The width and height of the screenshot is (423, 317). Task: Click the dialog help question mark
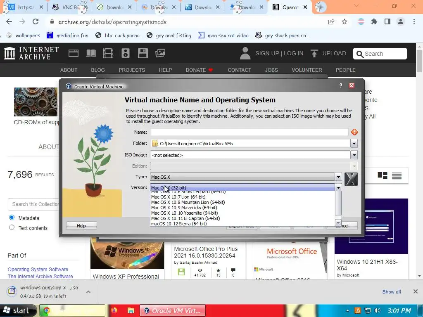click(x=341, y=86)
